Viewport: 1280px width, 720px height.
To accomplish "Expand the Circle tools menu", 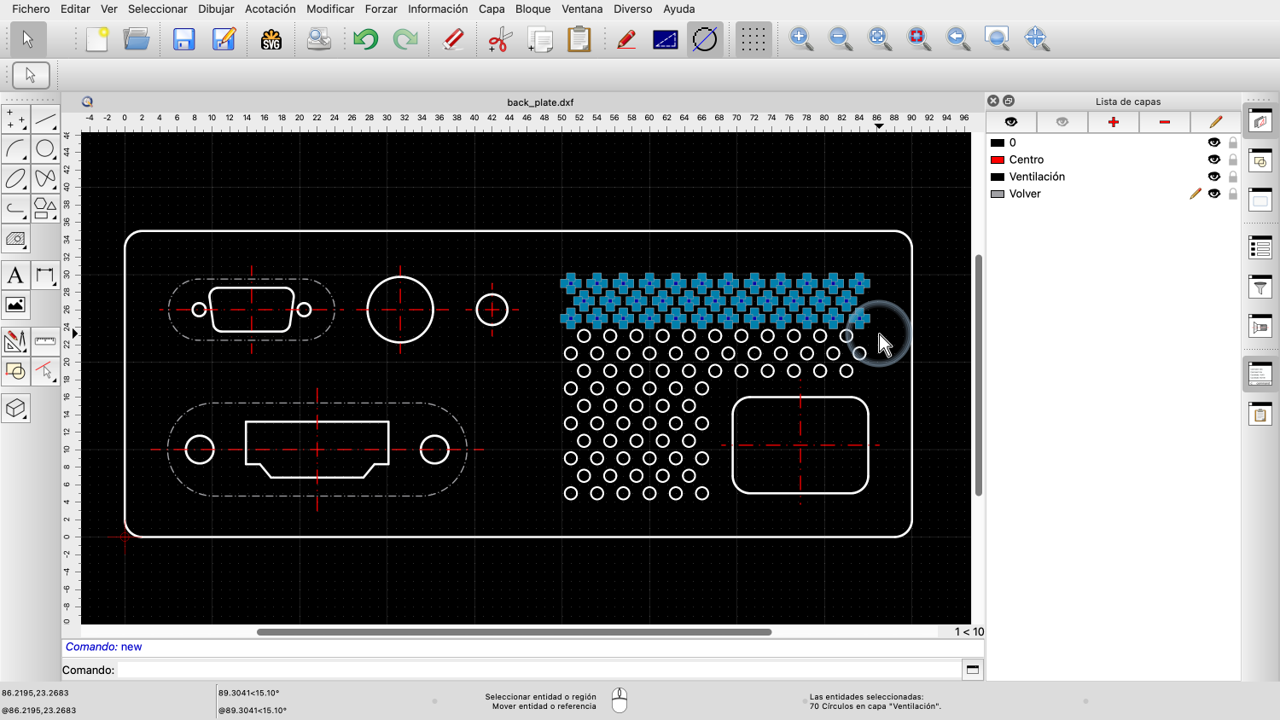I will (45, 149).
